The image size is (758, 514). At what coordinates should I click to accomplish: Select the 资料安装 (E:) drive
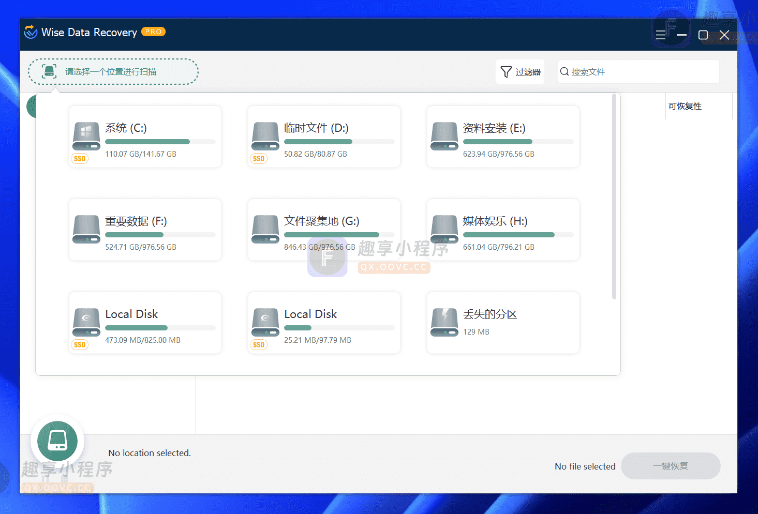pos(503,137)
